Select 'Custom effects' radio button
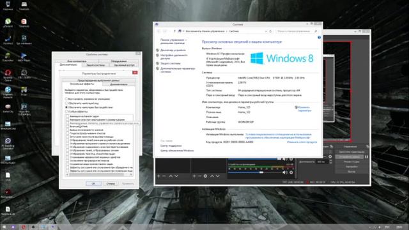Screen dimensions: 409x230 (x=66, y=112)
